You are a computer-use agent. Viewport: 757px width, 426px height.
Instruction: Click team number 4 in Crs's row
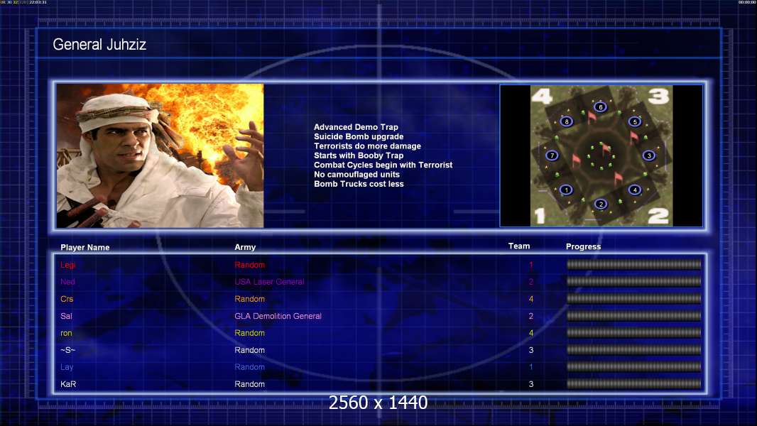[x=531, y=299]
